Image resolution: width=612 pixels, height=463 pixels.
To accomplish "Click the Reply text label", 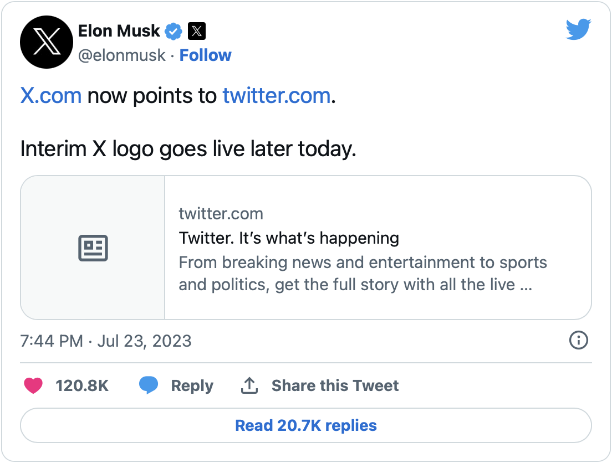I will point(192,385).
